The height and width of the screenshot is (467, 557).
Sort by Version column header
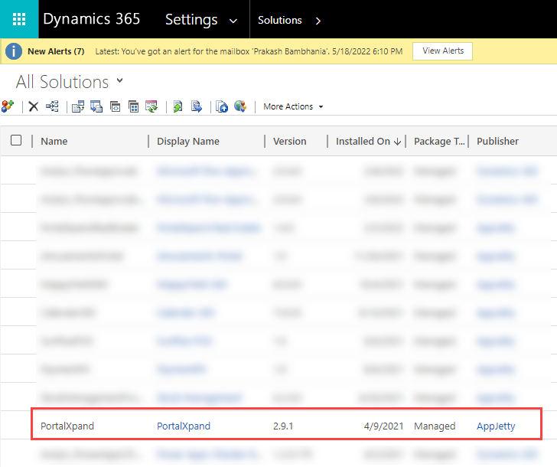coord(290,141)
